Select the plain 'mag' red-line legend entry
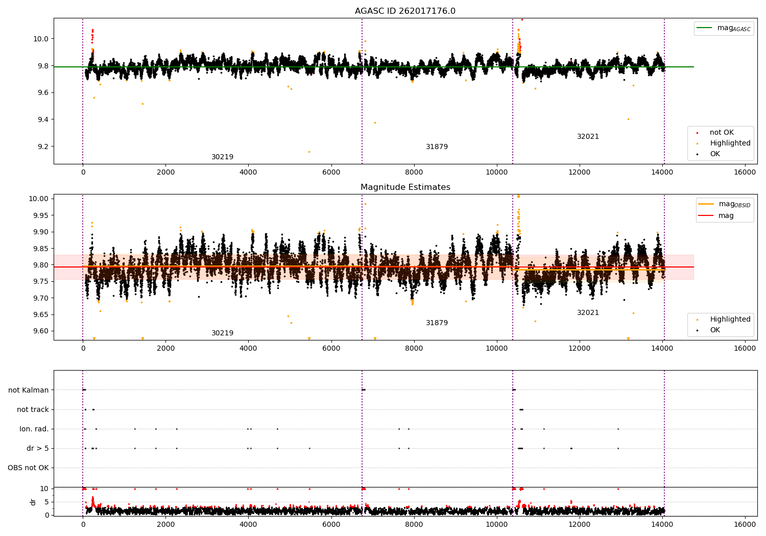The height and width of the screenshot is (536, 766). [x=716, y=216]
